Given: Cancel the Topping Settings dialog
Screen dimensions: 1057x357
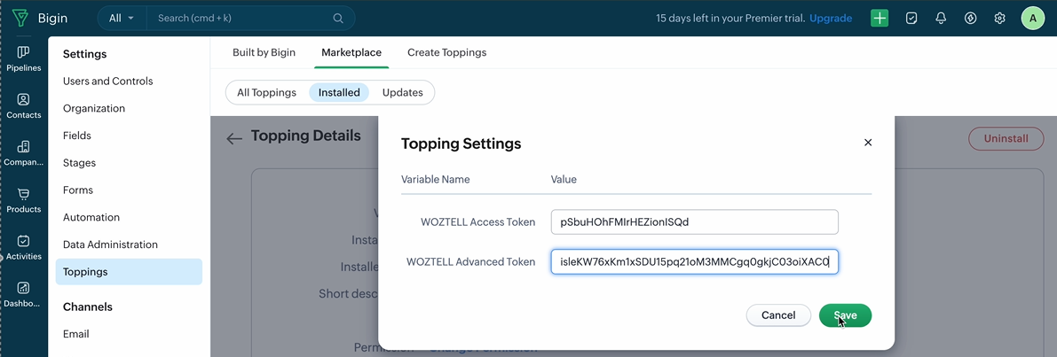Looking at the screenshot, I should [778, 315].
